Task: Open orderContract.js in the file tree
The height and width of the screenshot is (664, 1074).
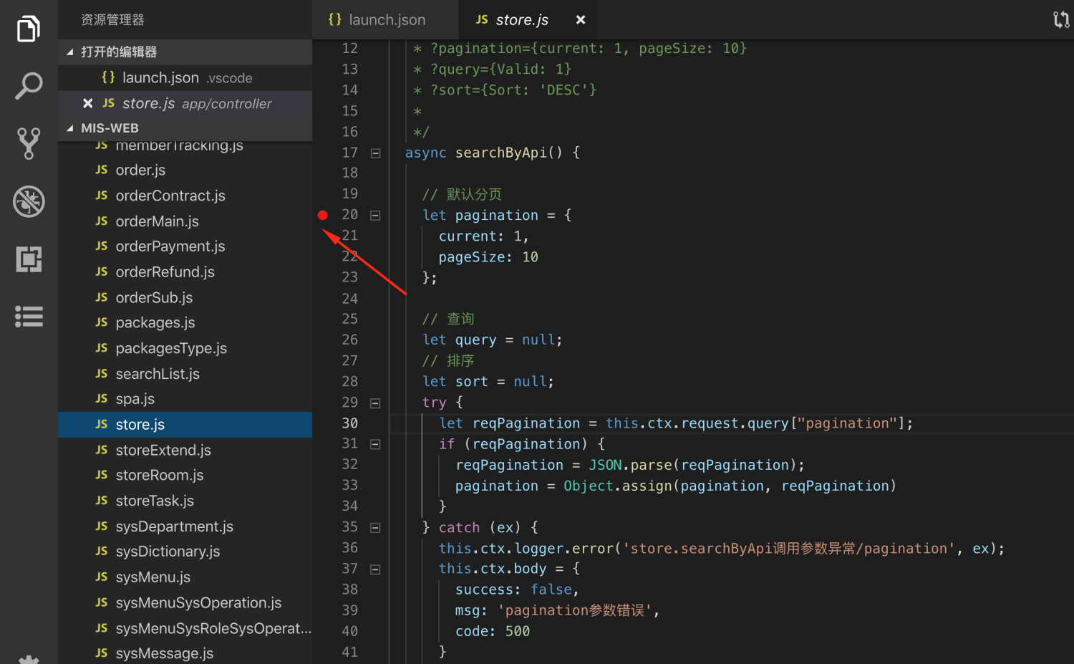Action: [185, 196]
